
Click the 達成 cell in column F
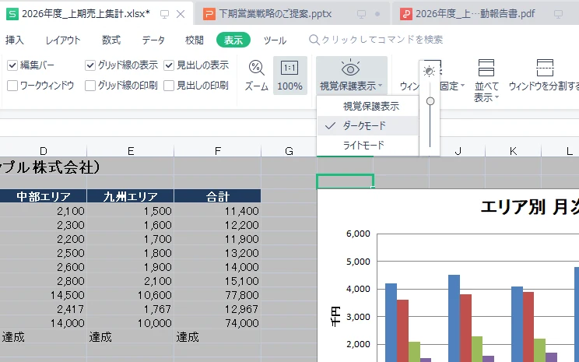coord(217,337)
